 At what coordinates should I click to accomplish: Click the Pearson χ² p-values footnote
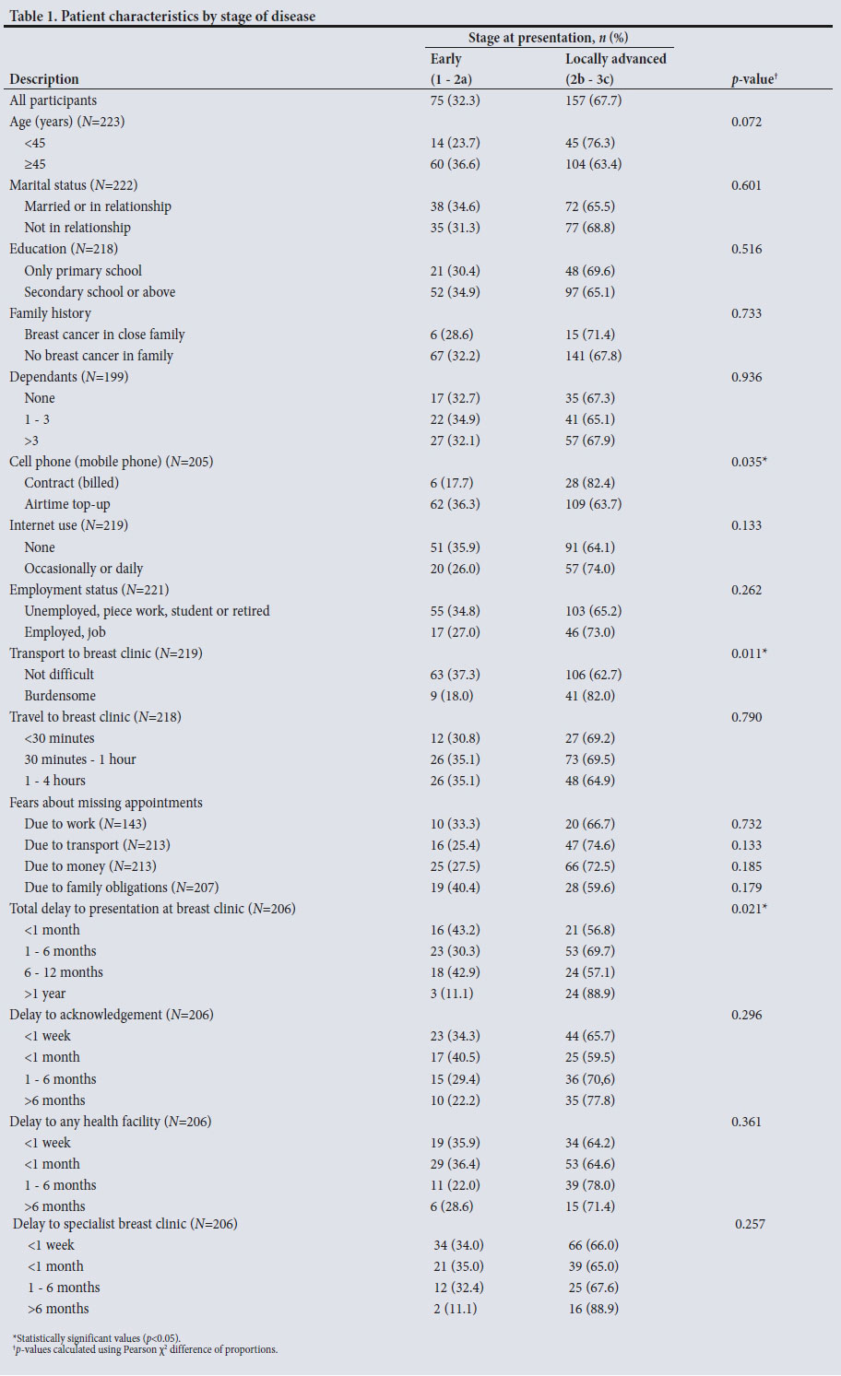(145, 1350)
